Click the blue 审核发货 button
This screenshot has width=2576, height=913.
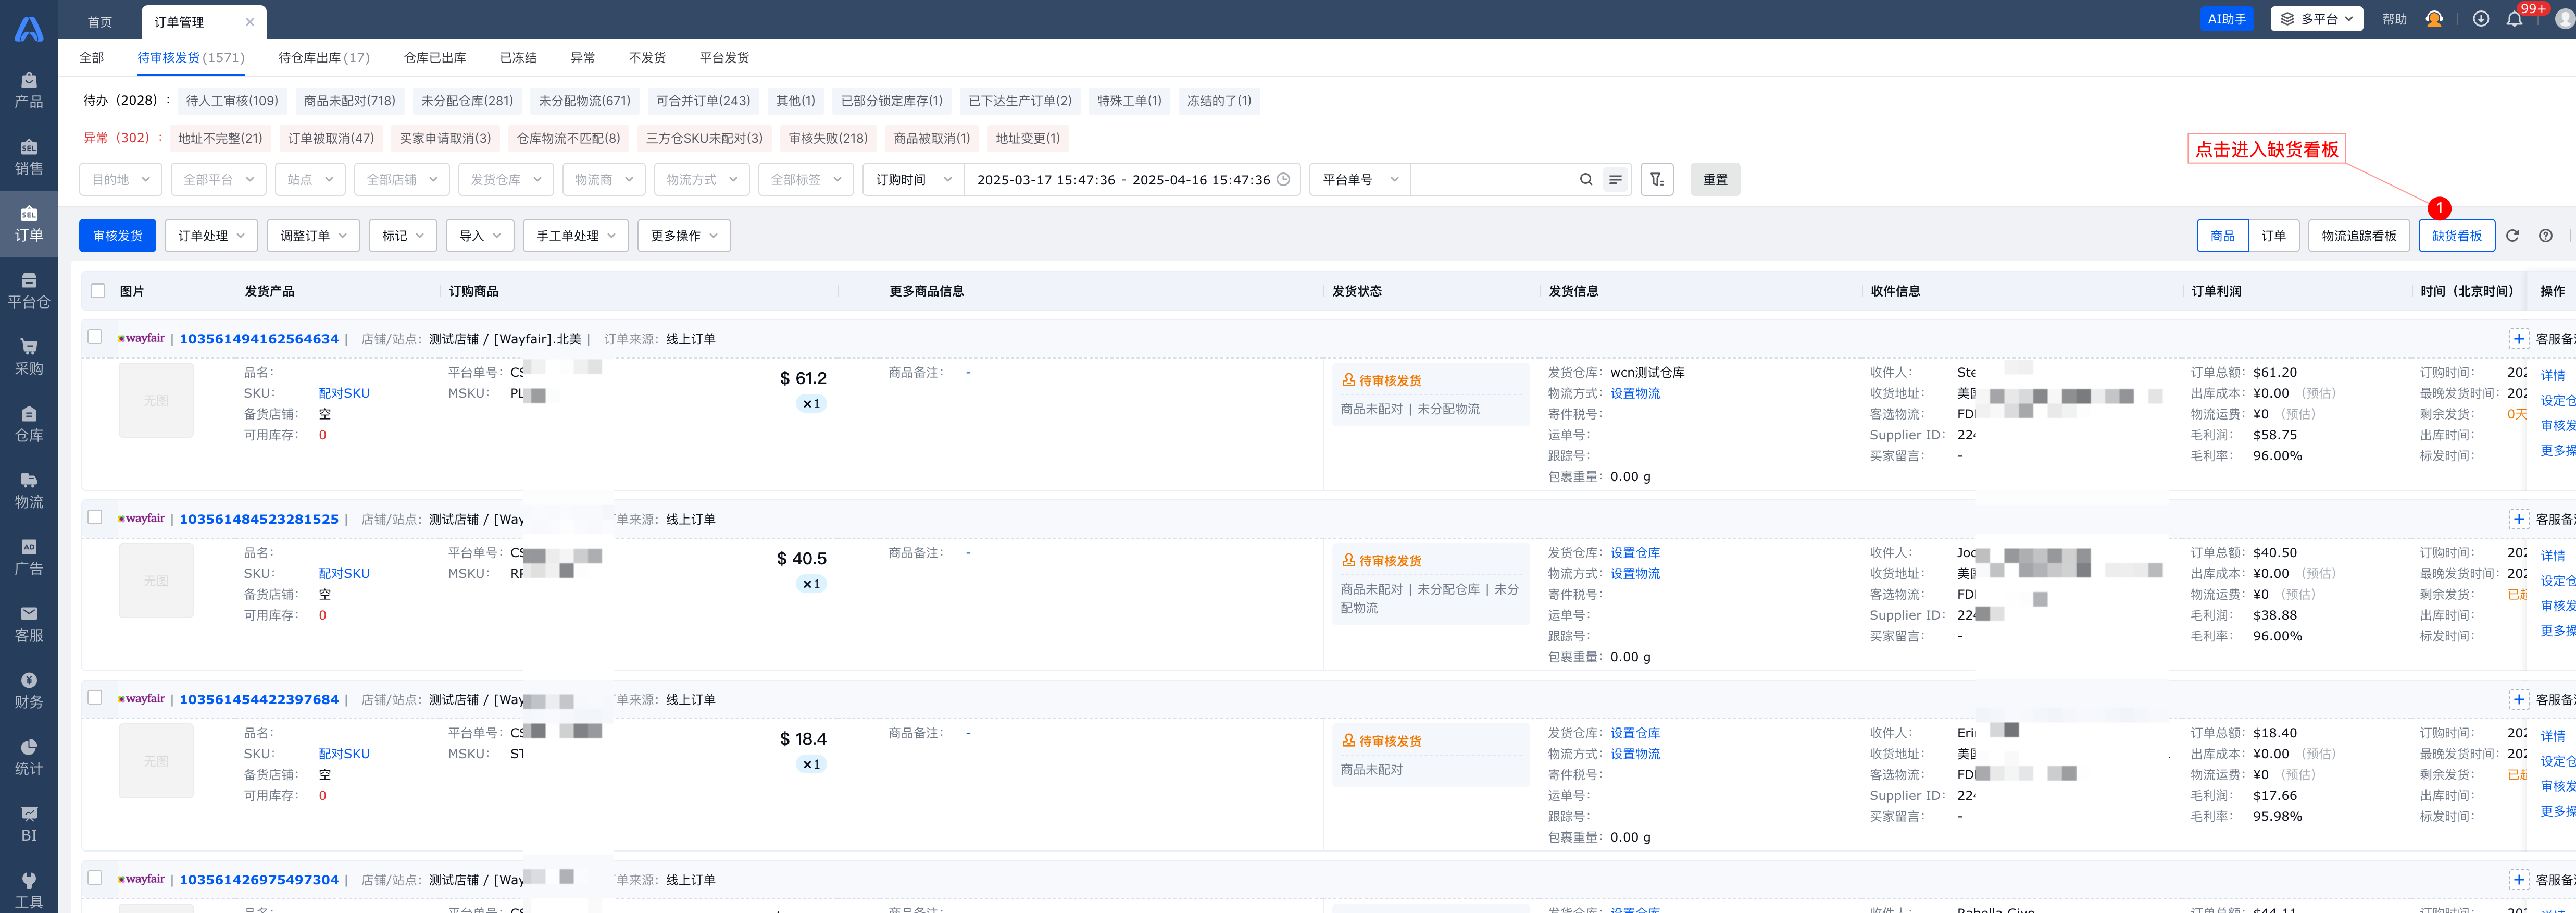(x=117, y=236)
